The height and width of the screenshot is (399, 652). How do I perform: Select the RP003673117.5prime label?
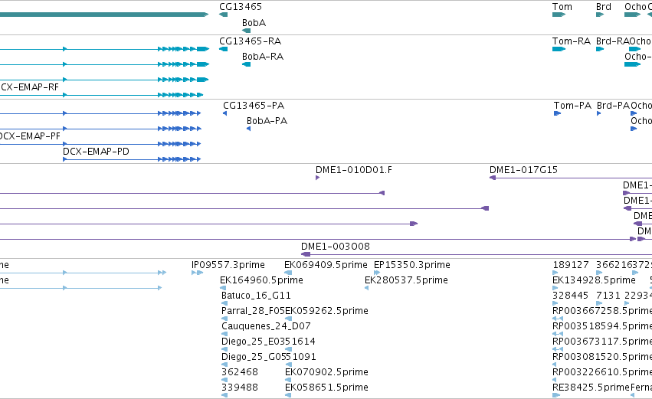(602, 342)
